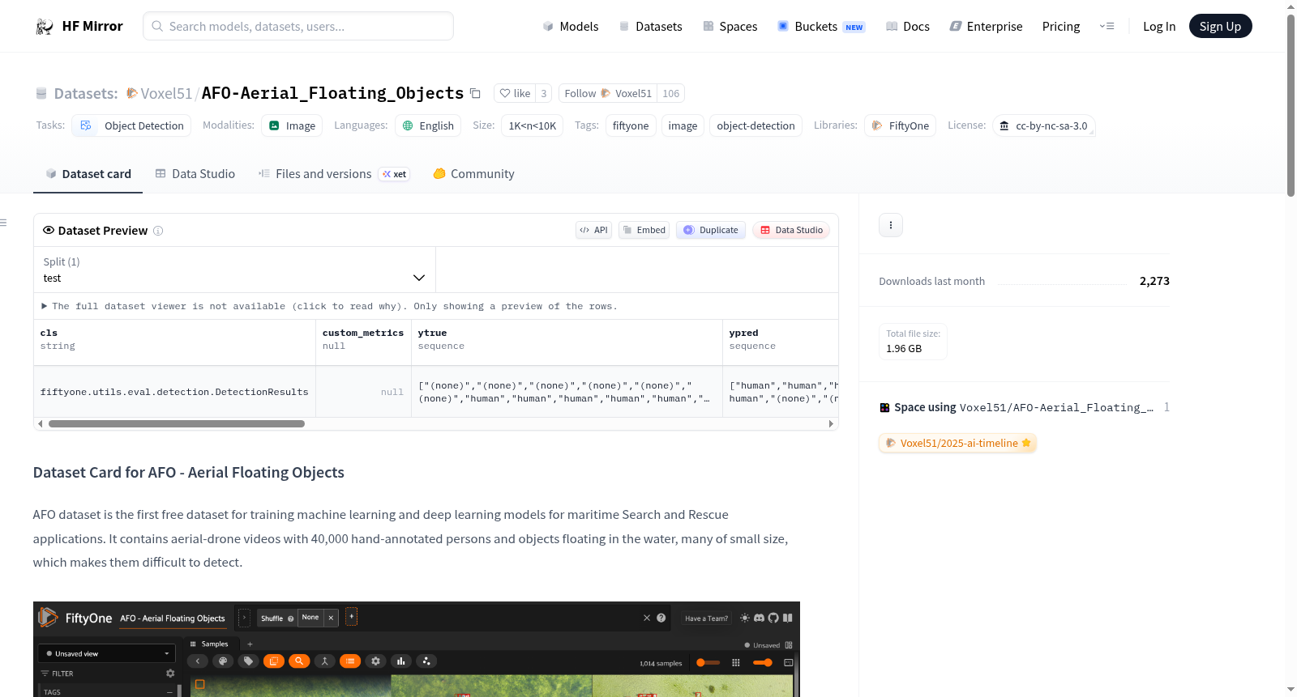Expand the extra navigation menu beside Pricing
The width and height of the screenshot is (1297, 697).
click(1107, 26)
